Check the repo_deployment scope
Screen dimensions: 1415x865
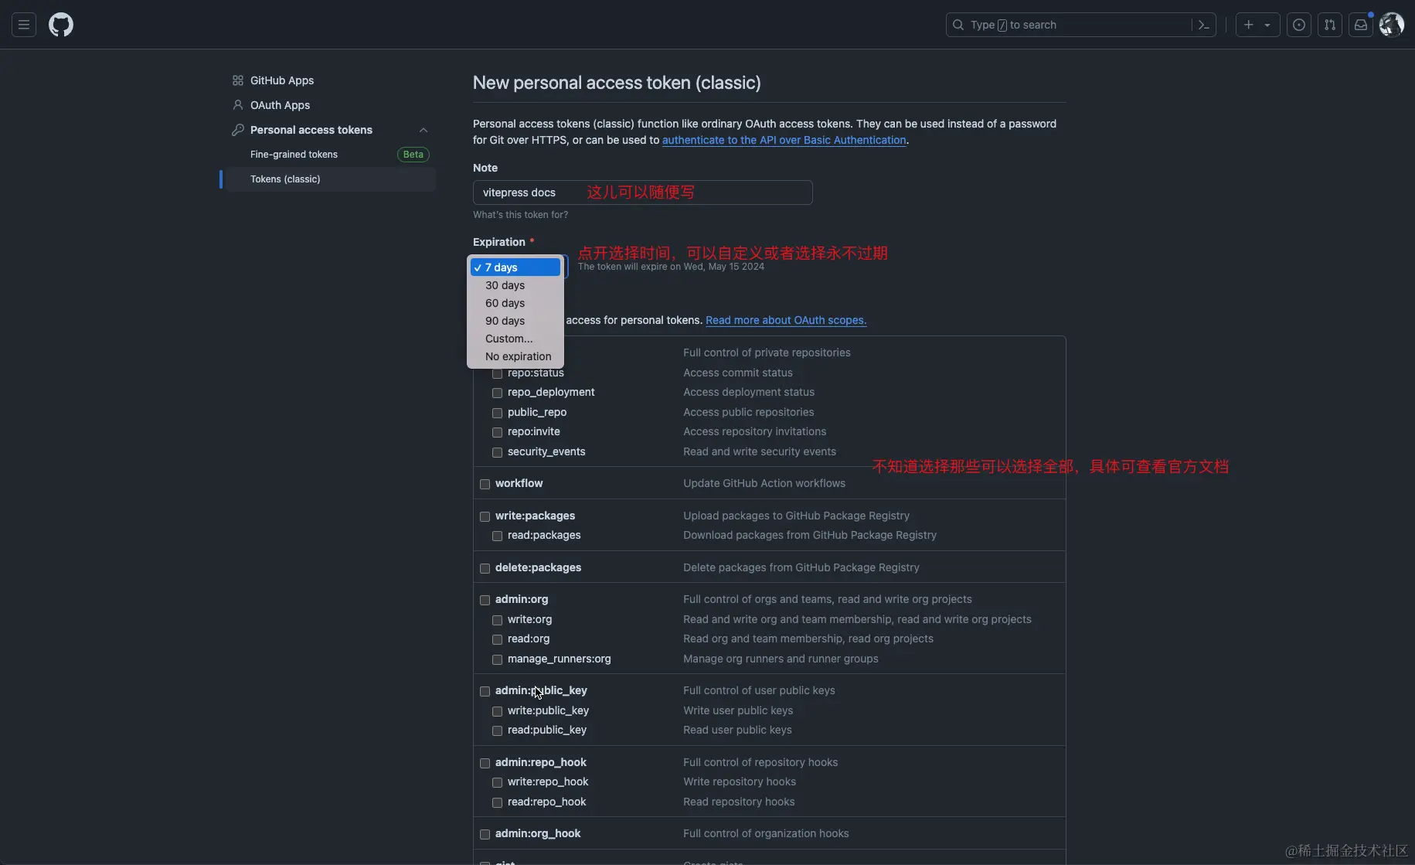(x=497, y=393)
